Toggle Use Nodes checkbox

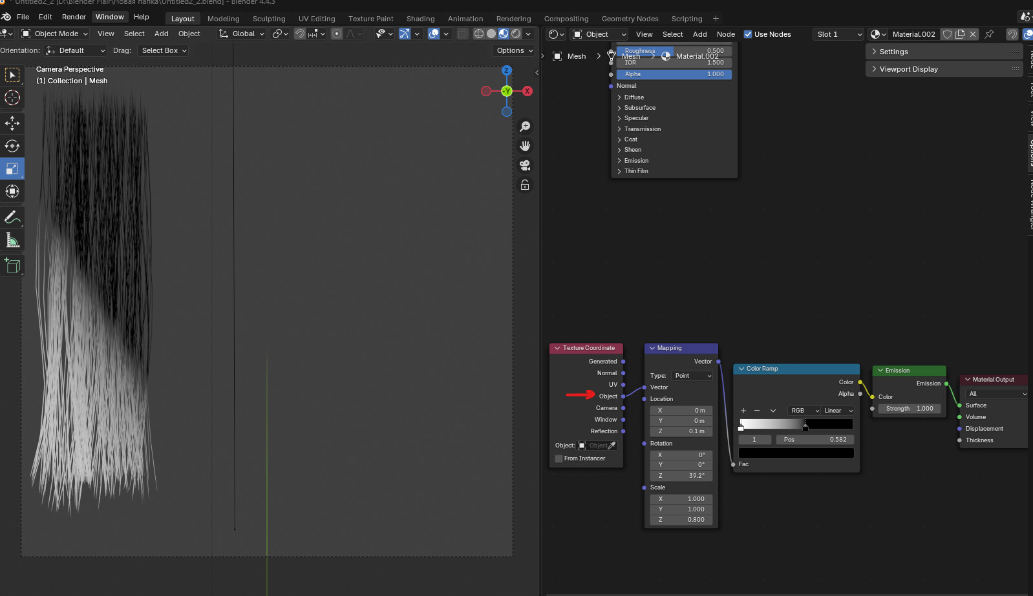tap(748, 34)
